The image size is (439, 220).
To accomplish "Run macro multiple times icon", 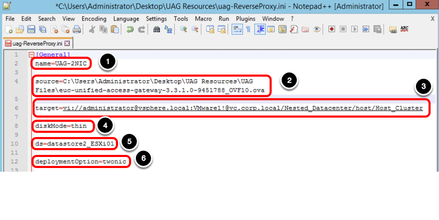I will click(366, 29).
